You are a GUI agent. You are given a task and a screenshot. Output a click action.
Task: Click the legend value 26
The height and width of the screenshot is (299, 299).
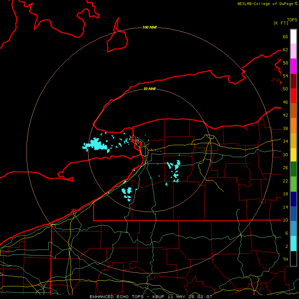coord(285,168)
